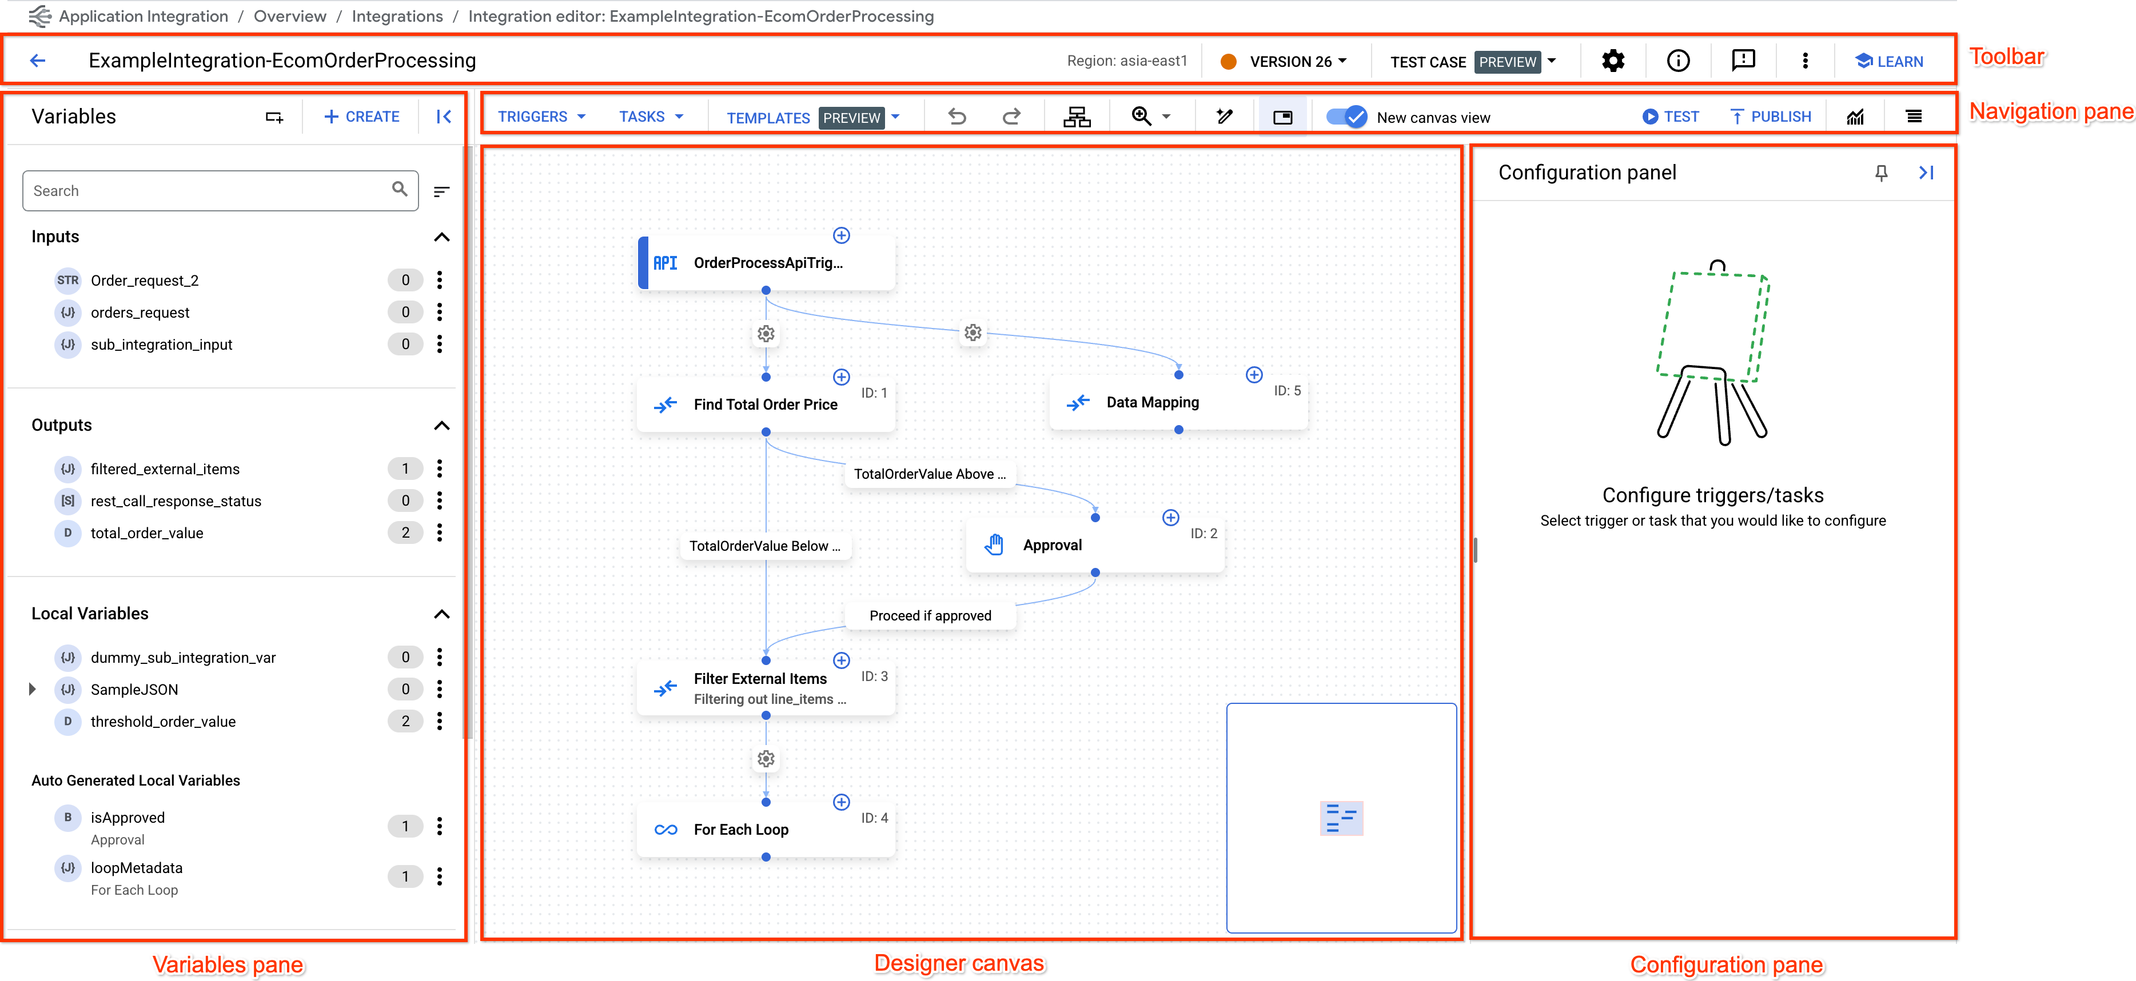2136x981 pixels.
Task: Select the auto-arrange layout icon
Action: [1077, 116]
